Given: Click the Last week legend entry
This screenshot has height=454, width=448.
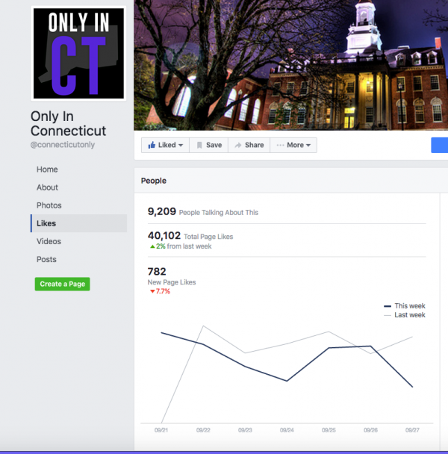Looking at the screenshot, I should pos(404,315).
